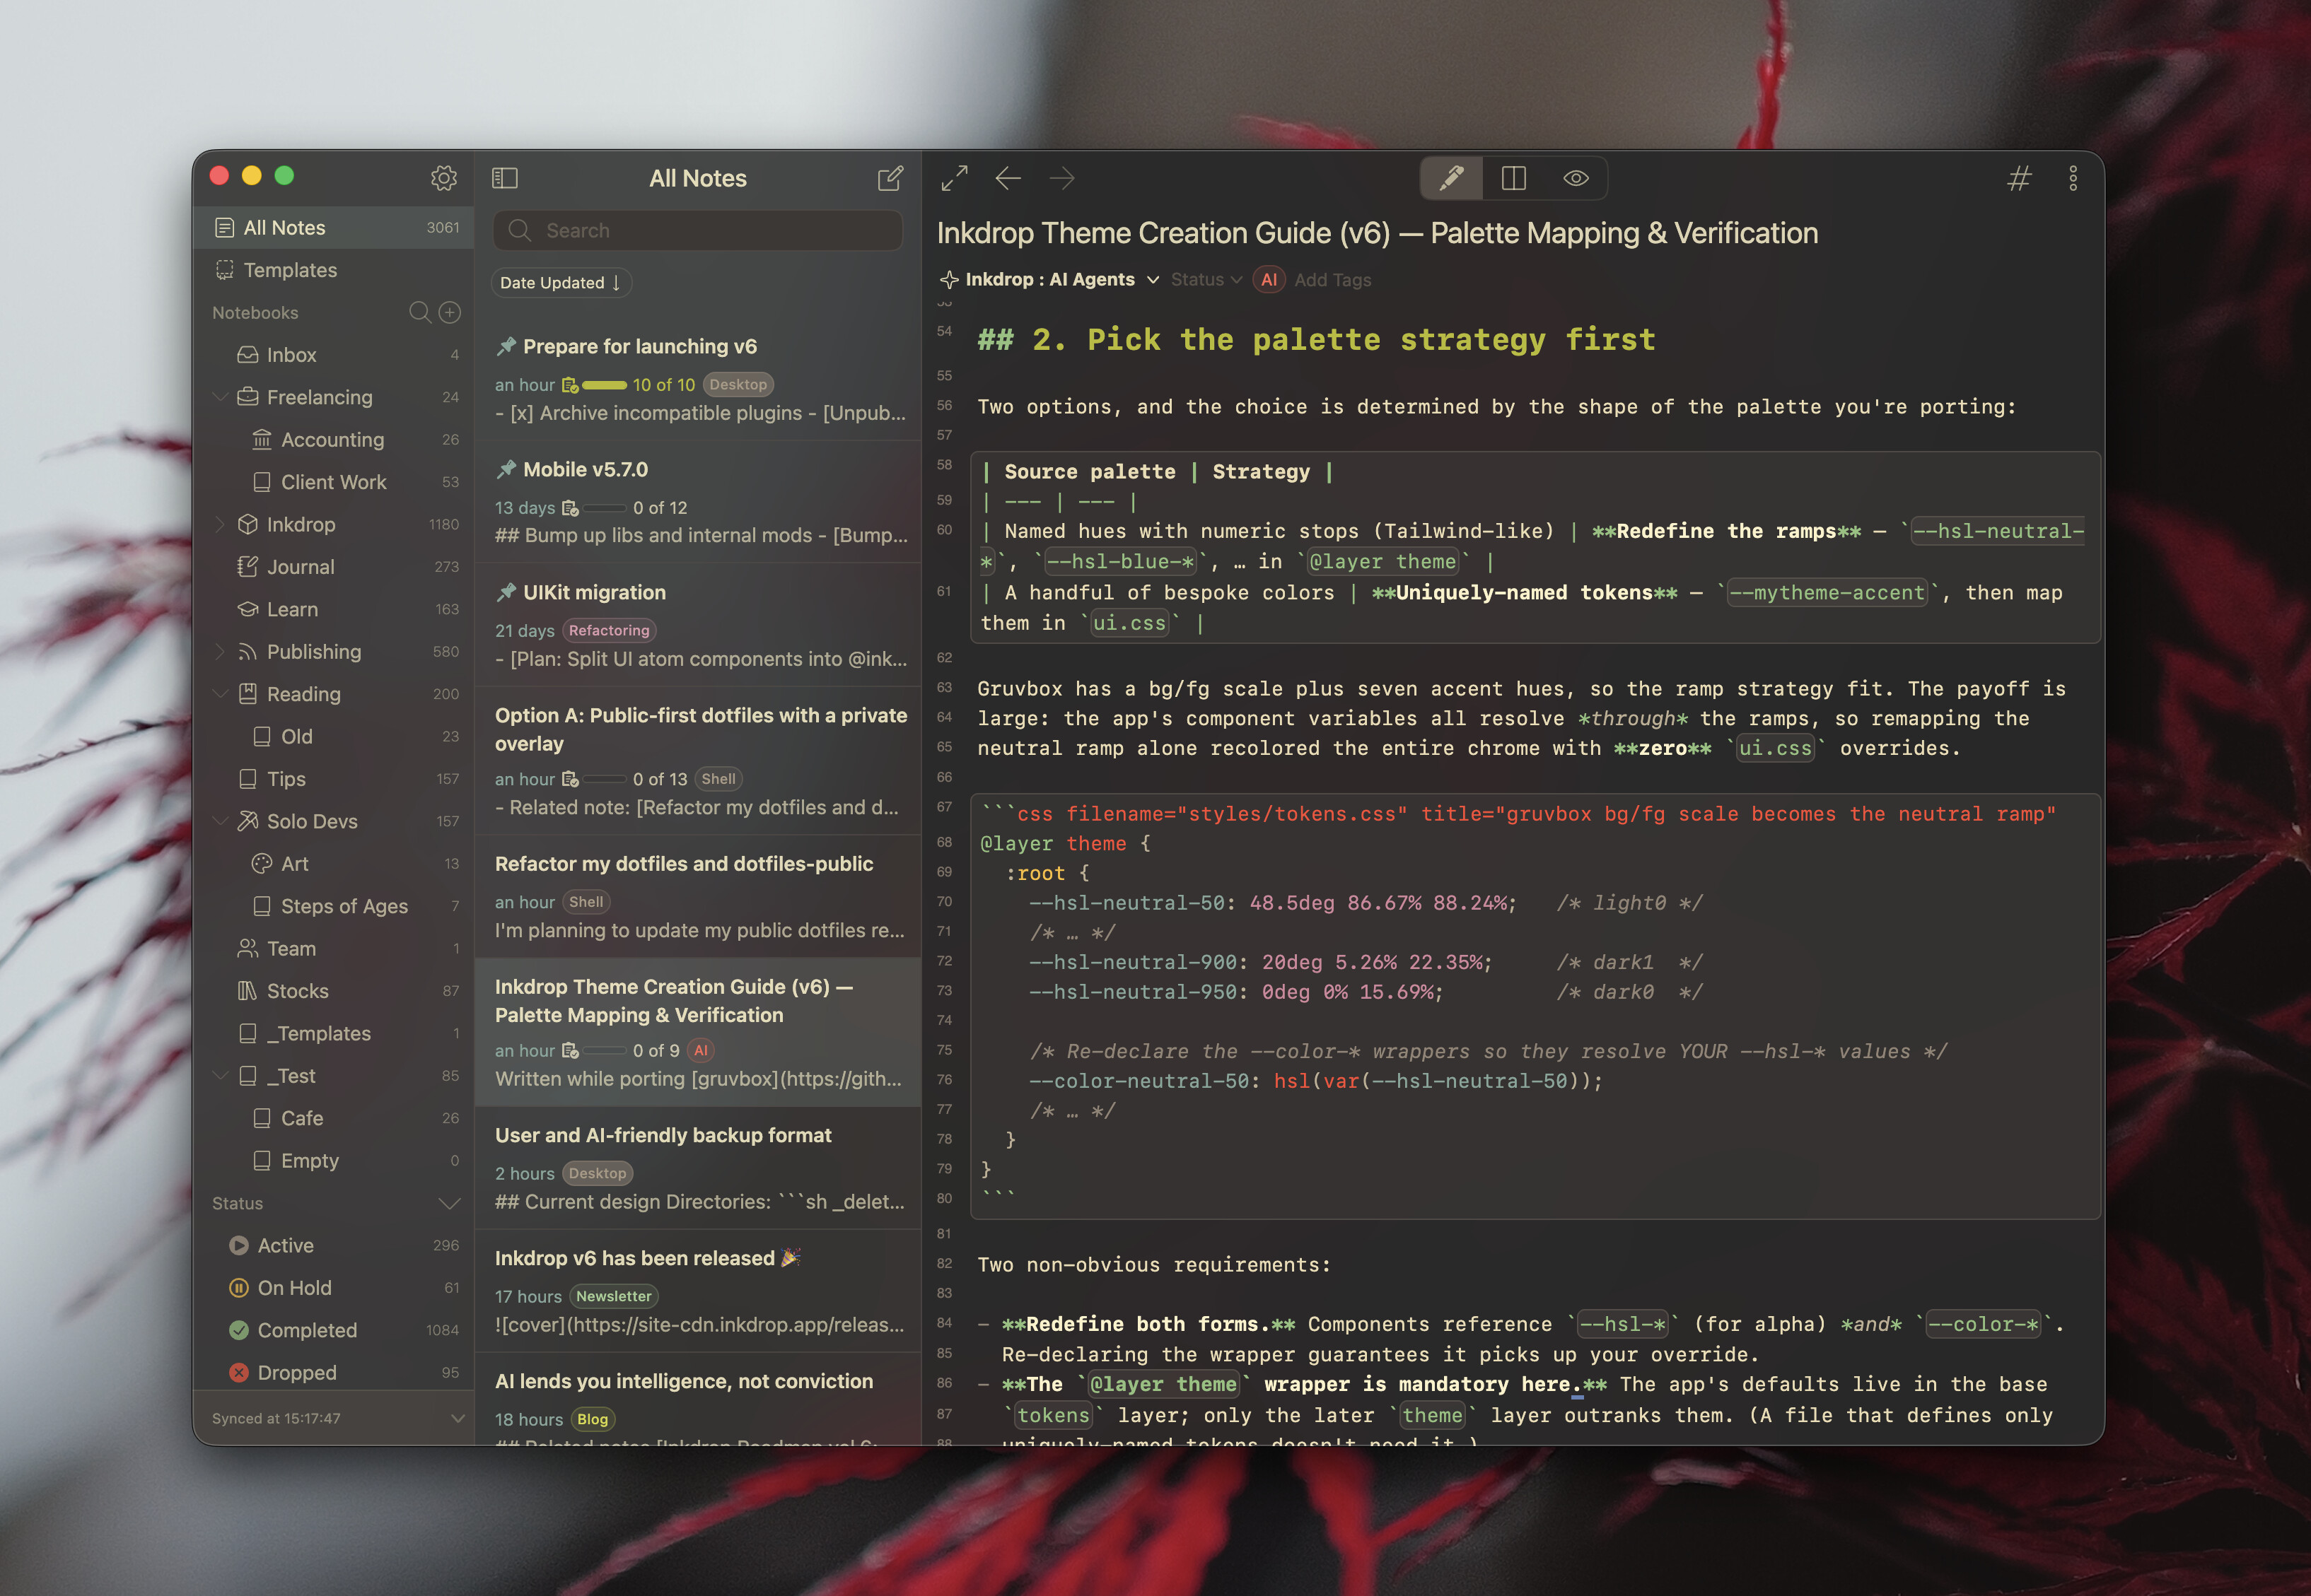
Task: Expand the Inkdrop notebook
Action: click(220, 525)
